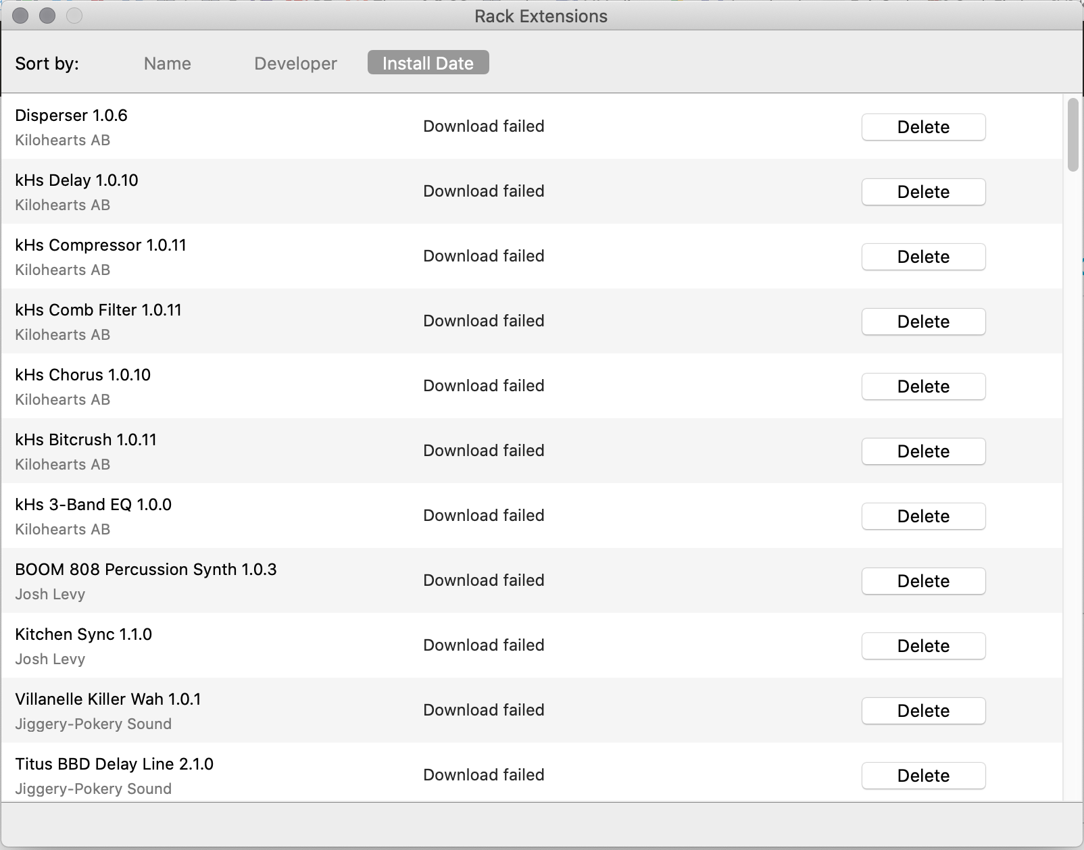Click Download failed status for Kitchen Sync
Image resolution: width=1084 pixels, height=850 pixels.
click(x=484, y=645)
